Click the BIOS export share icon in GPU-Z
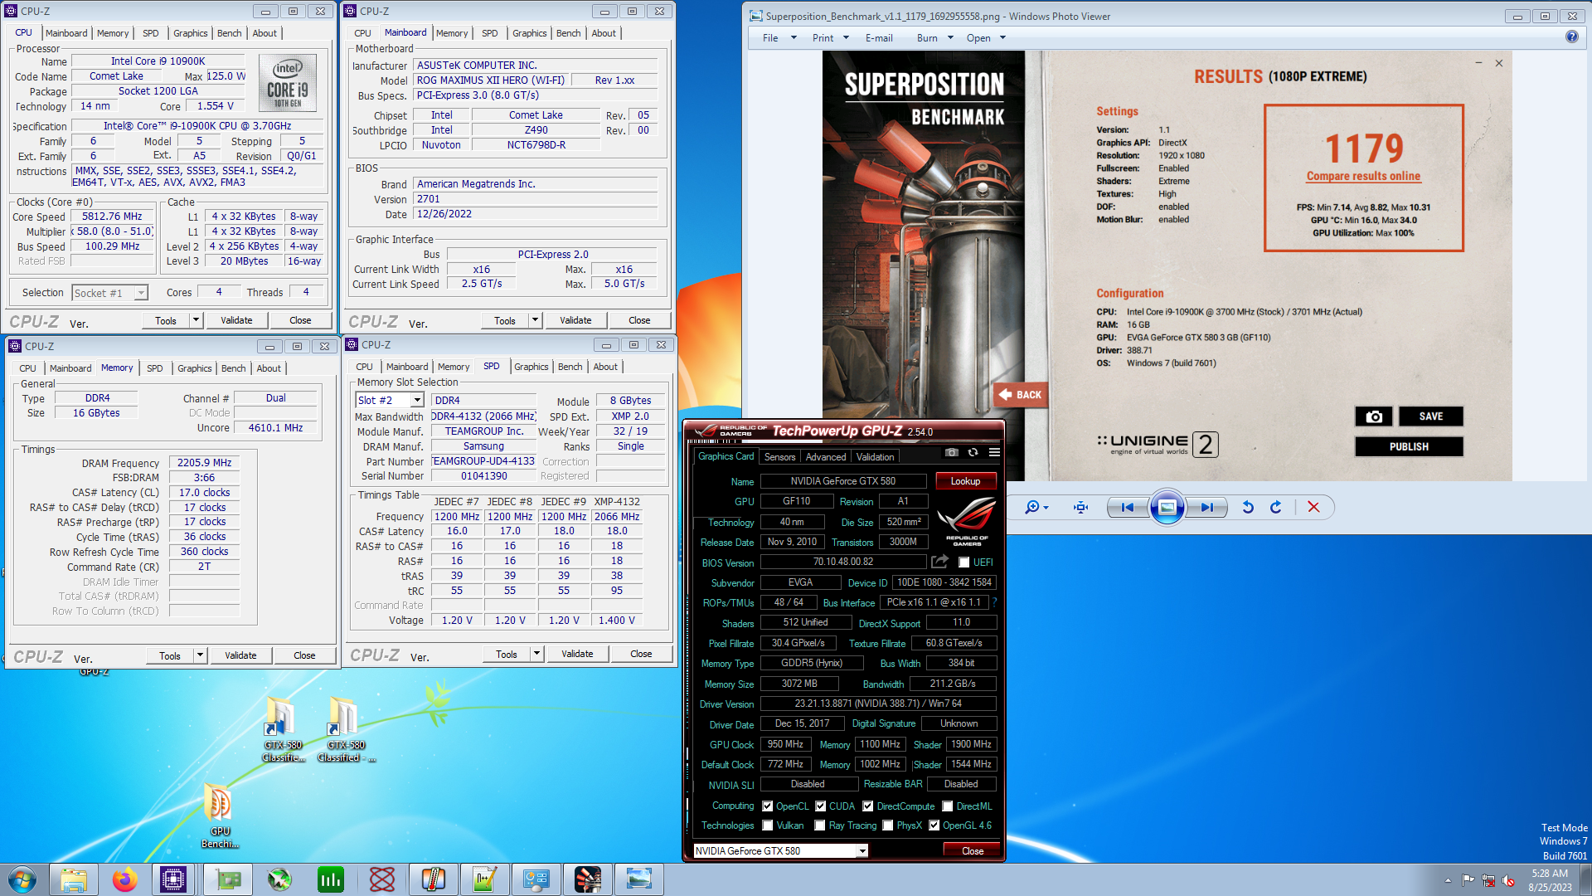Viewport: 1592px width, 896px height. 939,562
